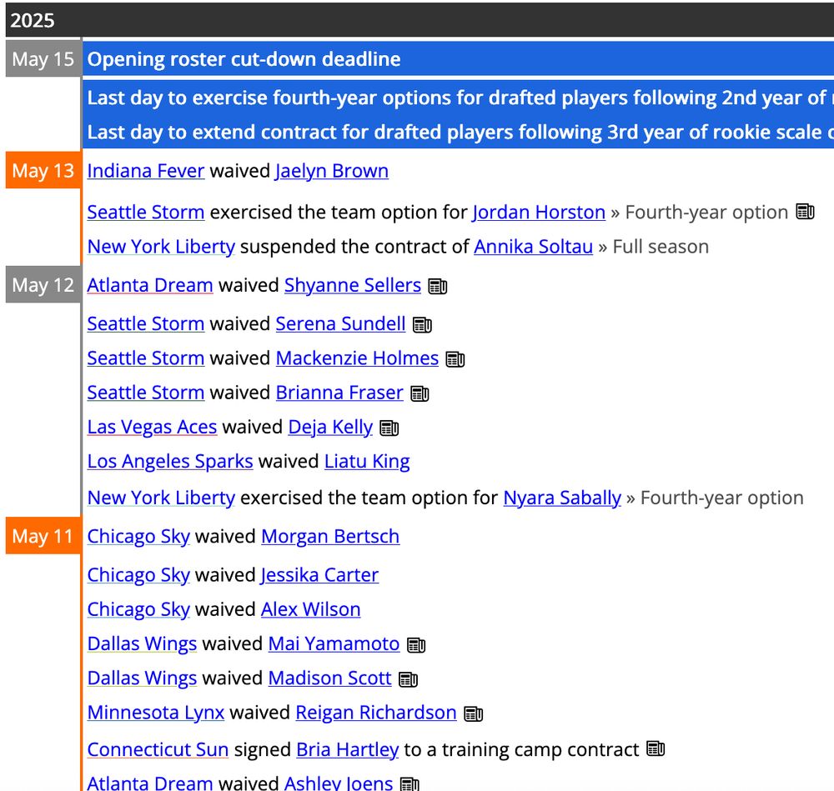This screenshot has height=791, width=834.
Task: Click the Los Angeles Sparks team link
Action: 169,461
